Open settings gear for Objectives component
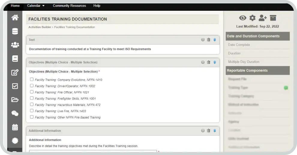 point(203,62)
